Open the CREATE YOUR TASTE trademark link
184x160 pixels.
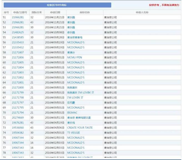coord(80,128)
